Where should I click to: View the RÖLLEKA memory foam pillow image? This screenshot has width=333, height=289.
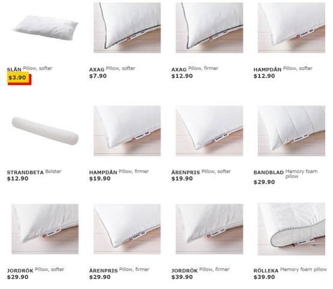292,229
